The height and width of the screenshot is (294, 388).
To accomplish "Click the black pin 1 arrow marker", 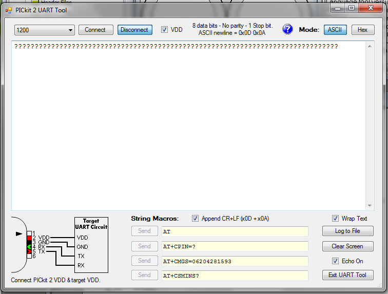I will [x=19, y=233].
